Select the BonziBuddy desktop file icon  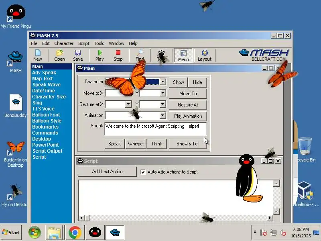(x=16, y=106)
